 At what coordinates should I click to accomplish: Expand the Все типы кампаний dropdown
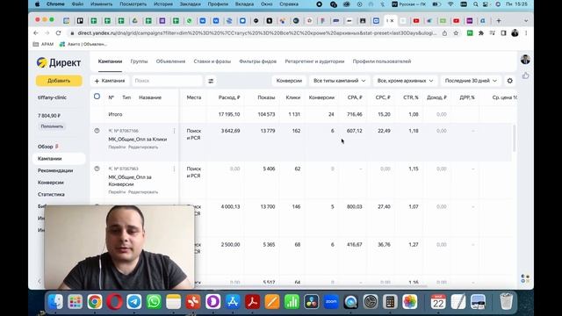click(x=340, y=81)
